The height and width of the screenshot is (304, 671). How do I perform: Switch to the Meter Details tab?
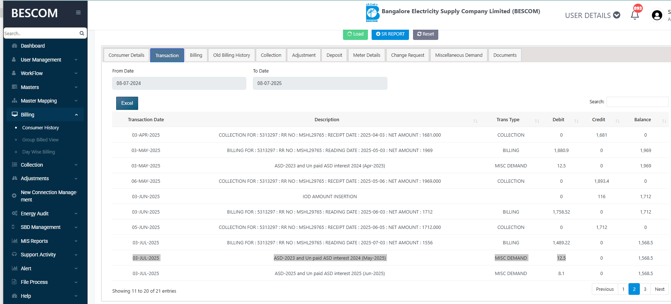pos(366,55)
